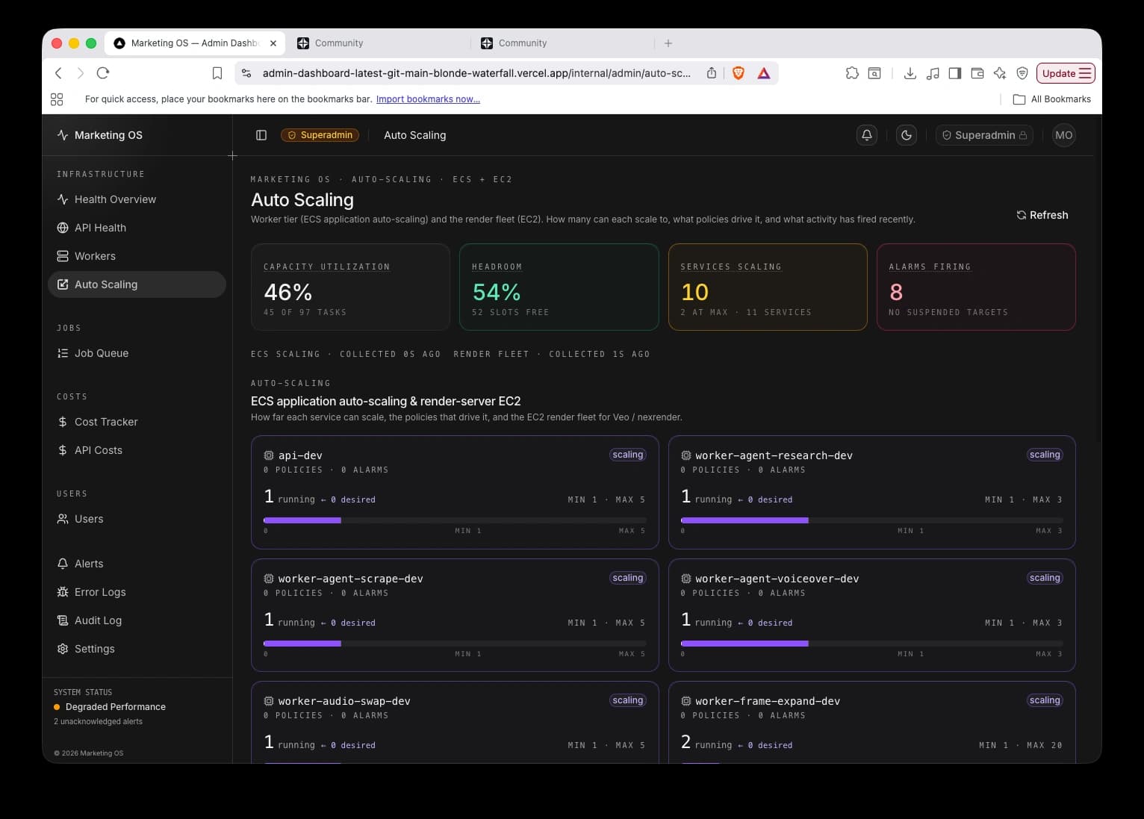The height and width of the screenshot is (819, 1144).
Task: Bookmark this page icon
Action: click(217, 73)
